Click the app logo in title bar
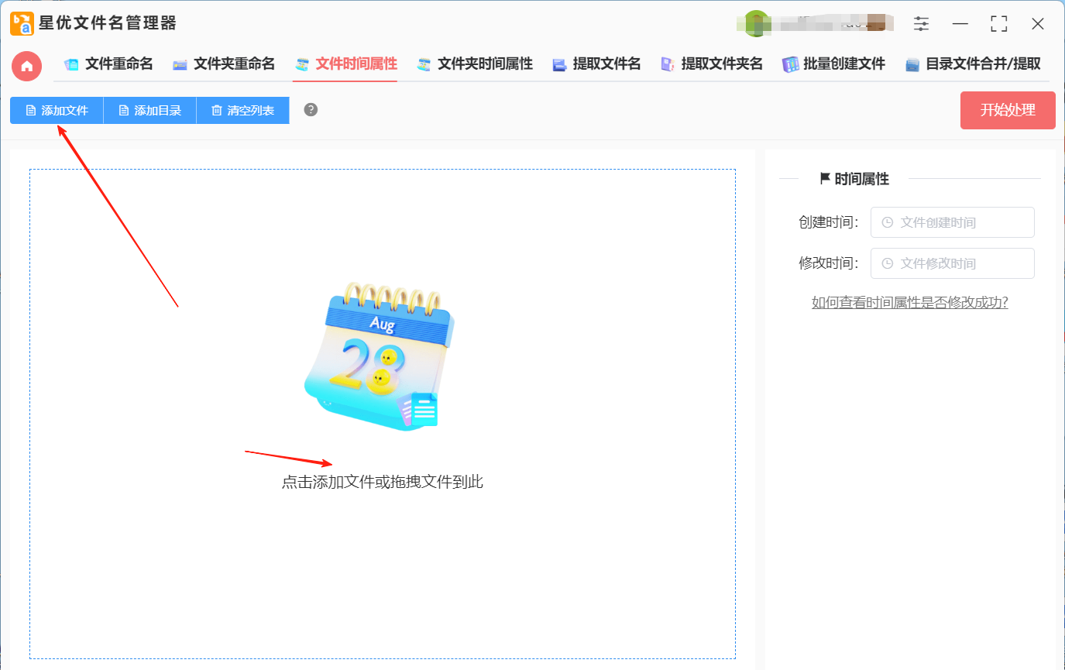The image size is (1065, 670). [x=22, y=23]
